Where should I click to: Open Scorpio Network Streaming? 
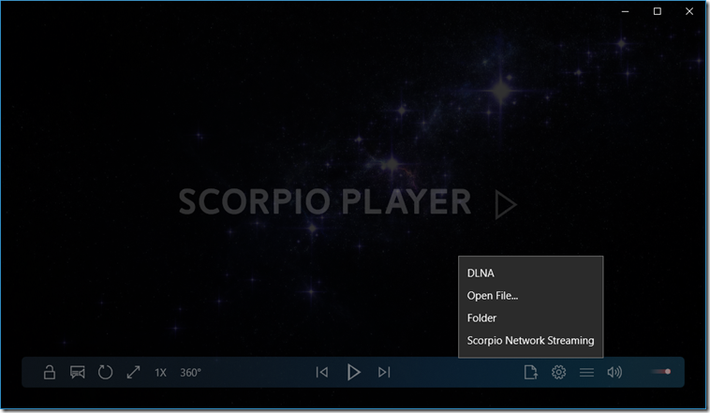pyautogui.click(x=530, y=341)
